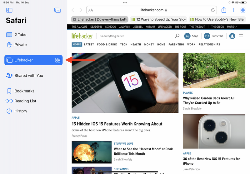Hide the Safari sidebar
The height and width of the screenshot is (174, 250).
(9, 10)
